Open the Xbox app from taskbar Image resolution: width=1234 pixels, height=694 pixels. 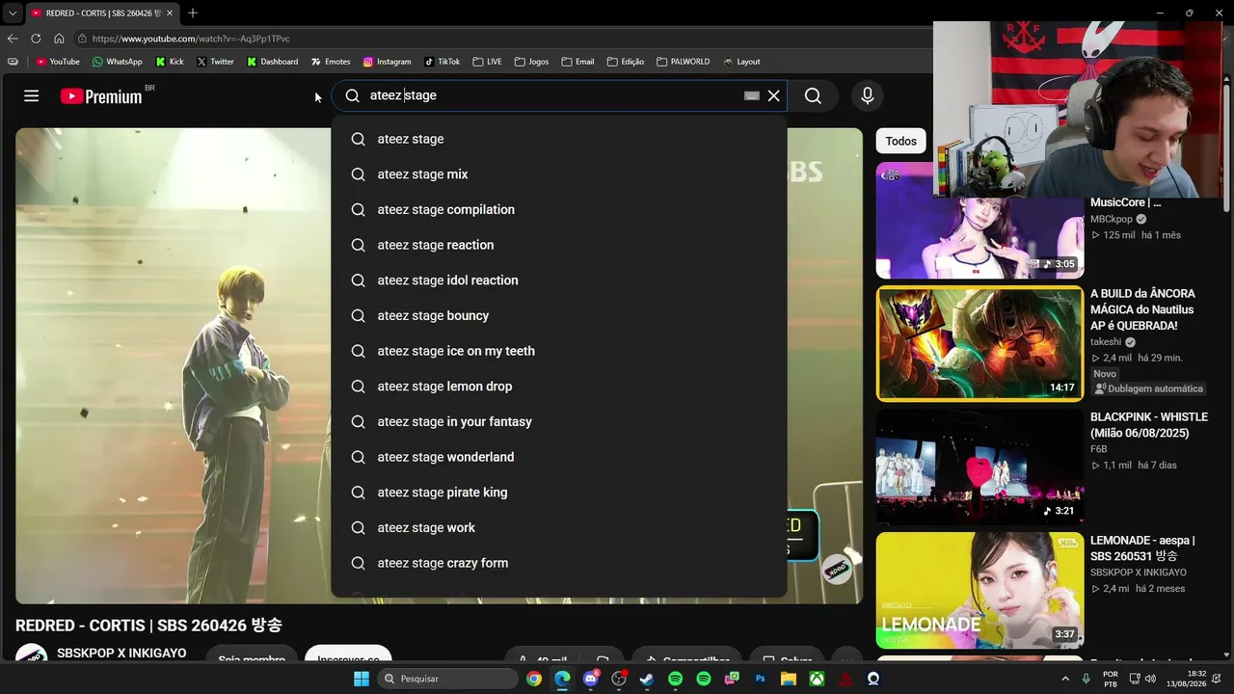tap(817, 679)
